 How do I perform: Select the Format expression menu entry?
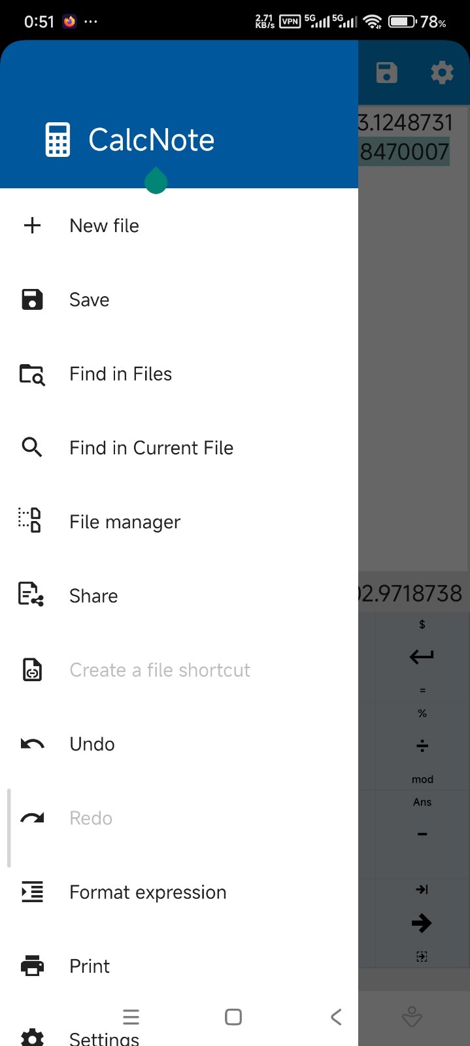[148, 892]
